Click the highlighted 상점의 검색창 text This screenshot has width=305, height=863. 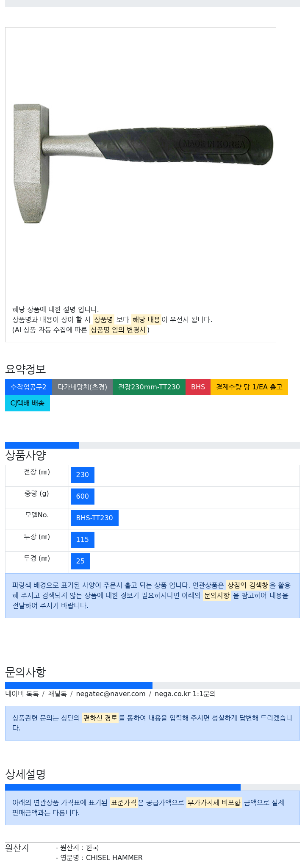pyautogui.click(x=248, y=586)
